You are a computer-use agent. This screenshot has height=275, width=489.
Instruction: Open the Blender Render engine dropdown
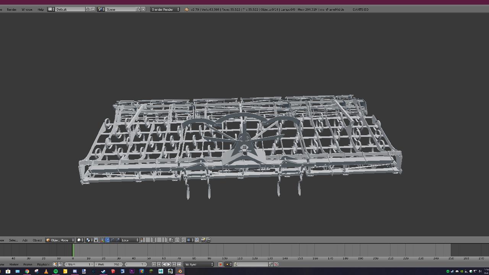[165, 9]
